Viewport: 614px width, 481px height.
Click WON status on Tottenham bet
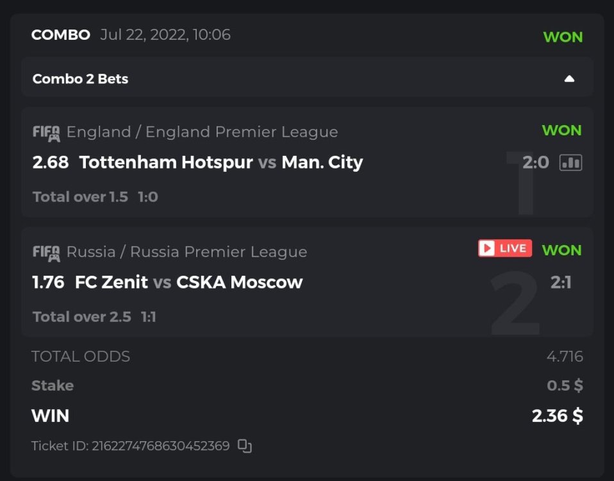click(x=561, y=130)
